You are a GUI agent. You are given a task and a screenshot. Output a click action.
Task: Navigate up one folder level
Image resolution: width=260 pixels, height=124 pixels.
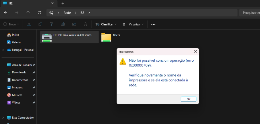(x=28, y=13)
